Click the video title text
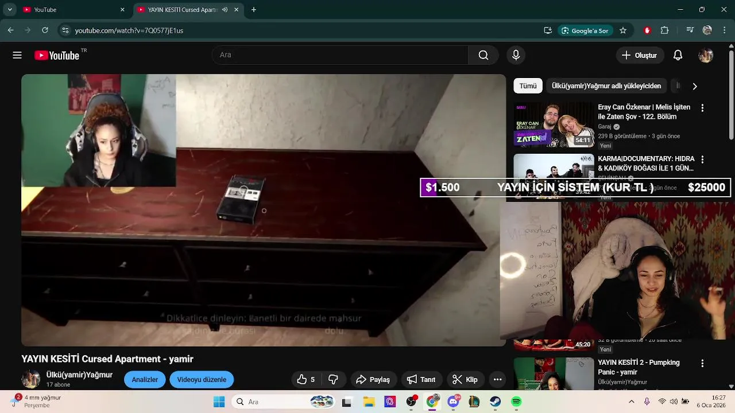Image resolution: width=735 pixels, height=413 pixels. pos(107,359)
